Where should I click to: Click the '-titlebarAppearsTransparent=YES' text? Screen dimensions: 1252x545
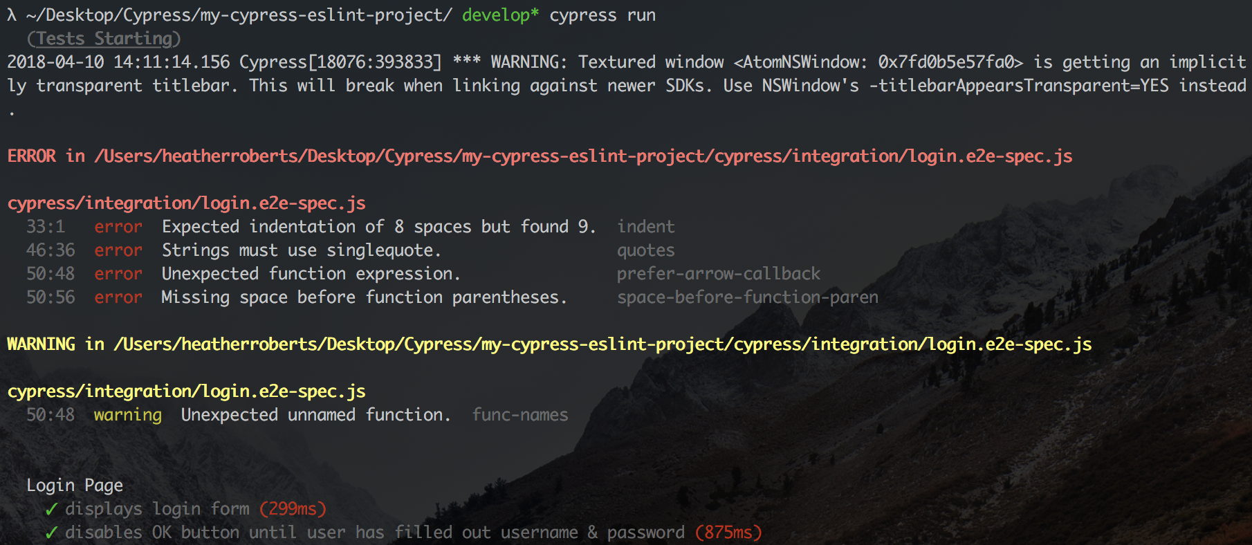click(x=1019, y=86)
